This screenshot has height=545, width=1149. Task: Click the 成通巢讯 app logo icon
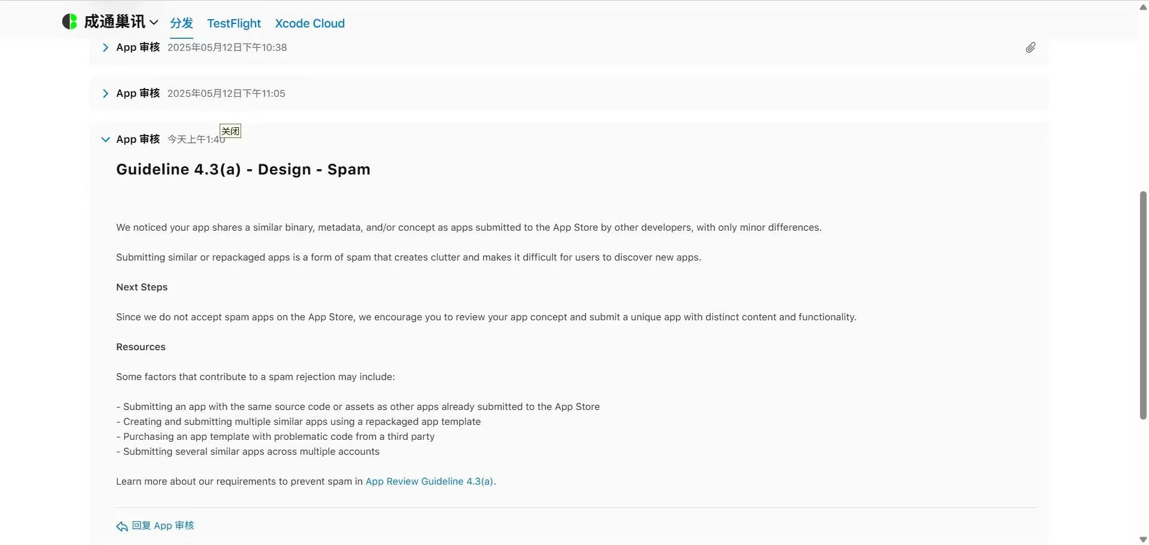pyautogui.click(x=69, y=22)
